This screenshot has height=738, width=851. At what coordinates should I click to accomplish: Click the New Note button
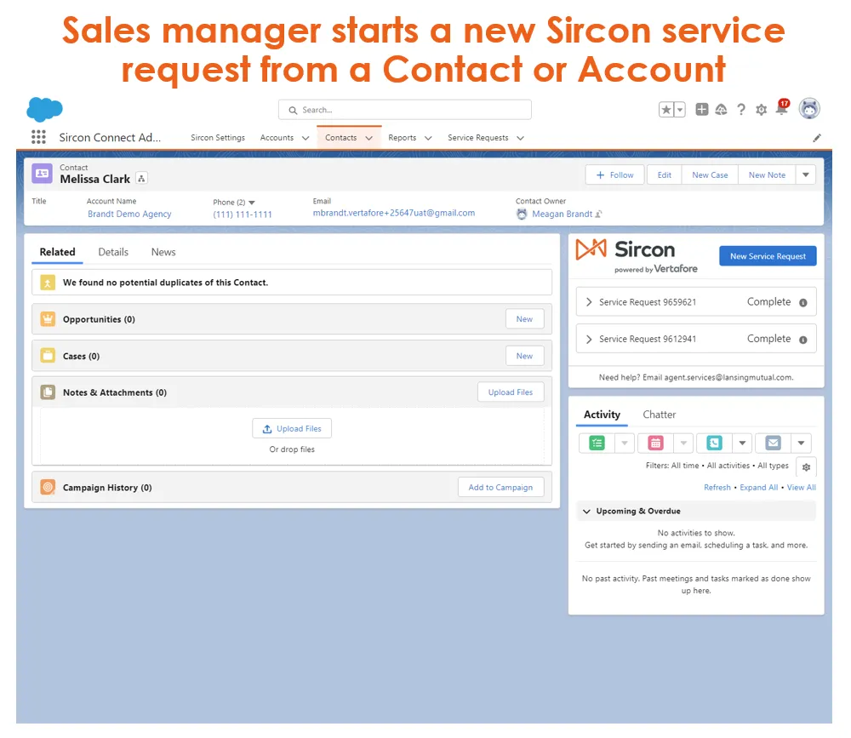(x=767, y=174)
